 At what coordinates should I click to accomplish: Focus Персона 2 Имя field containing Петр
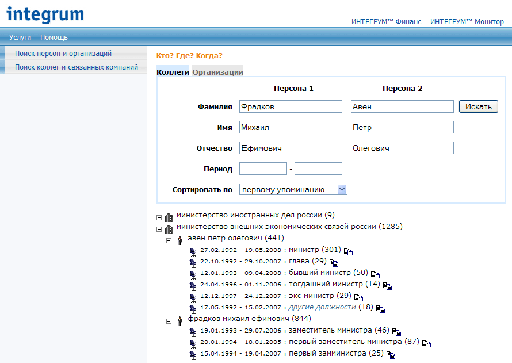pos(402,127)
